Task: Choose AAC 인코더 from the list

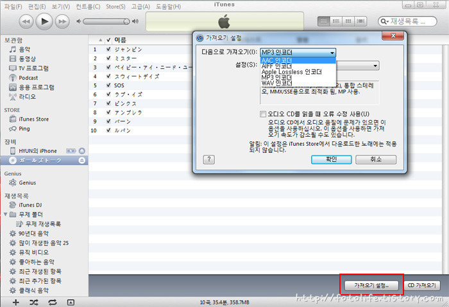Action: (298, 60)
